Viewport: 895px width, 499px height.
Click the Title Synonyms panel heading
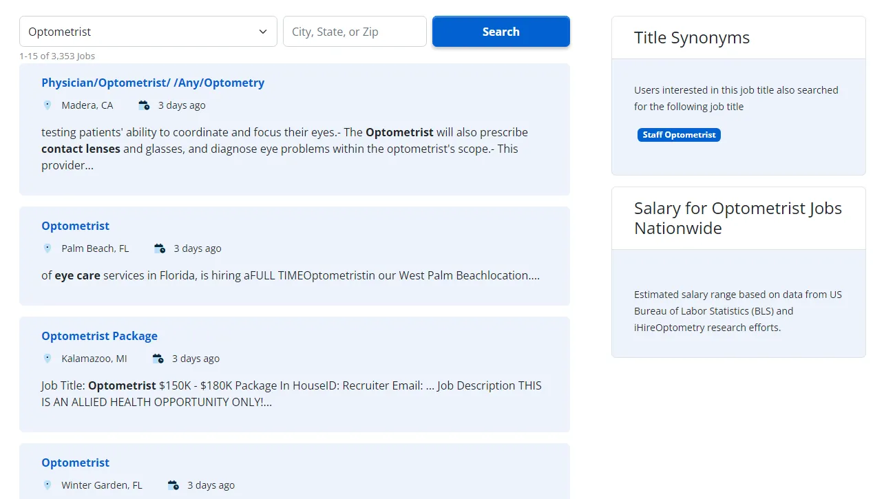tap(692, 38)
